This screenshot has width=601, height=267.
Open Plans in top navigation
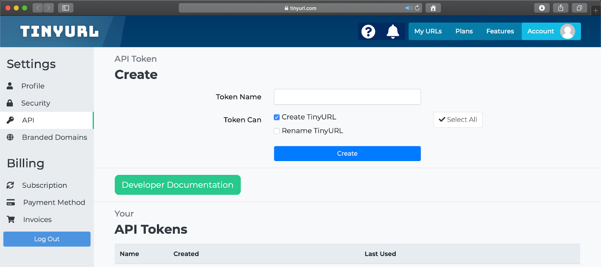click(x=464, y=31)
